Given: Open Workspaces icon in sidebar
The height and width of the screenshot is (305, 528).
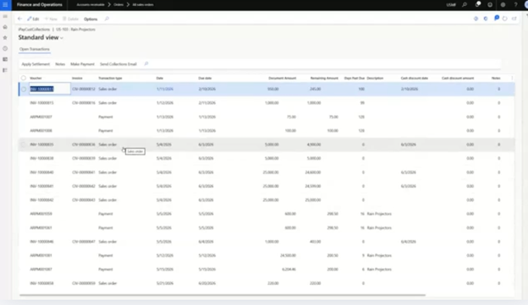Looking at the screenshot, I should click(x=5, y=59).
